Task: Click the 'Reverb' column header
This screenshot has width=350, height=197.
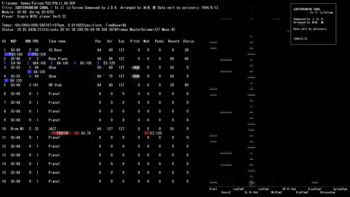Action: coord(174,41)
